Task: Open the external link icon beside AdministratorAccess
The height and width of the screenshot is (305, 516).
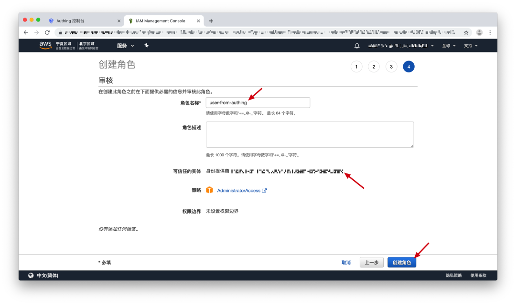Action: pyautogui.click(x=264, y=191)
